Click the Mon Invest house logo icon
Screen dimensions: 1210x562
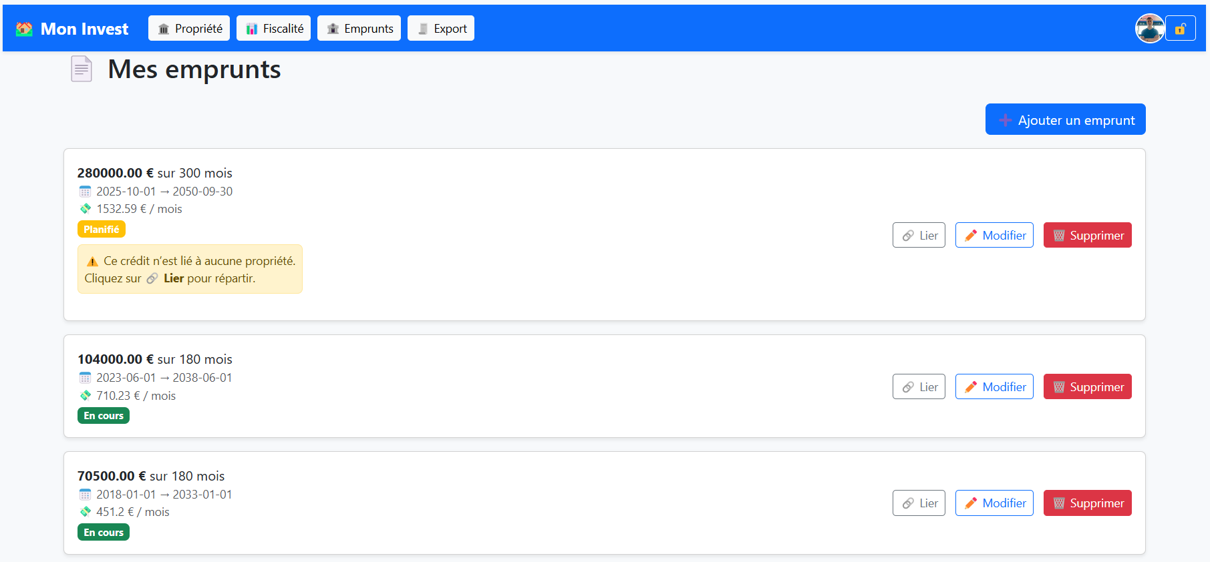coord(24,29)
